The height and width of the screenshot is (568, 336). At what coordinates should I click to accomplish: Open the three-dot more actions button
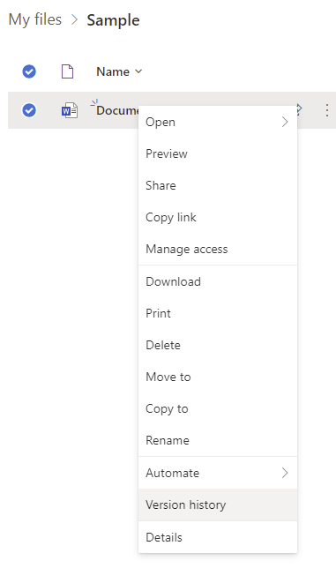(326, 110)
